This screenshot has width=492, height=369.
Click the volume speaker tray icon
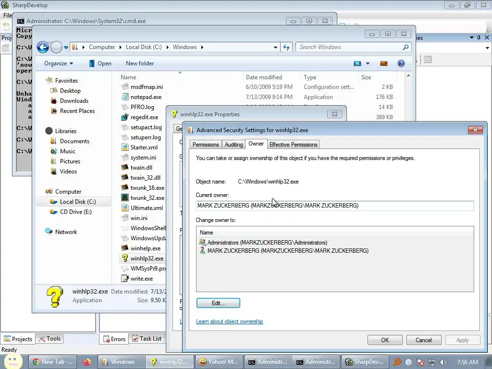tap(443, 362)
